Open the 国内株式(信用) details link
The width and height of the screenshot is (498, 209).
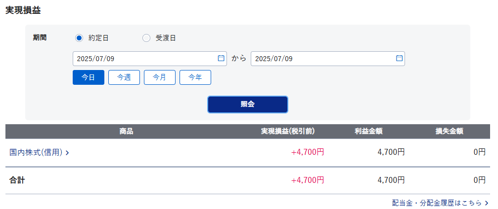pyautogui.click(x=40, y=153)
